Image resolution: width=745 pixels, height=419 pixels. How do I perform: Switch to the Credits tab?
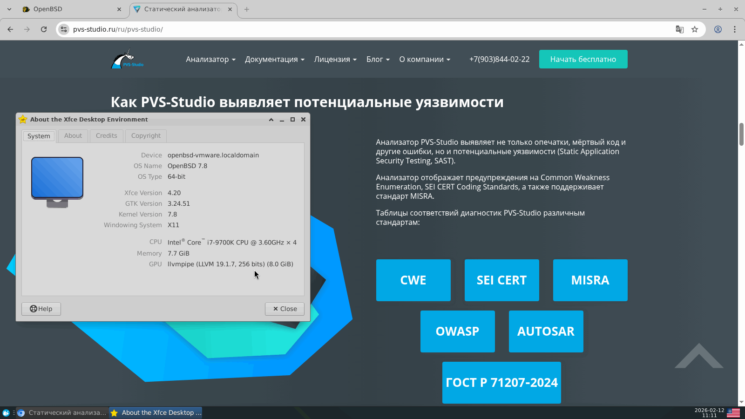click(x=106, y=135)
